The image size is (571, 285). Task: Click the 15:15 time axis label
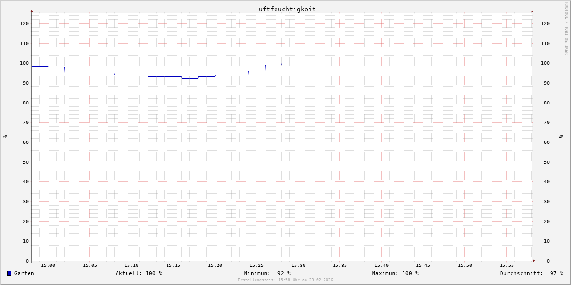pyautogui.click(x=173, y=266)
